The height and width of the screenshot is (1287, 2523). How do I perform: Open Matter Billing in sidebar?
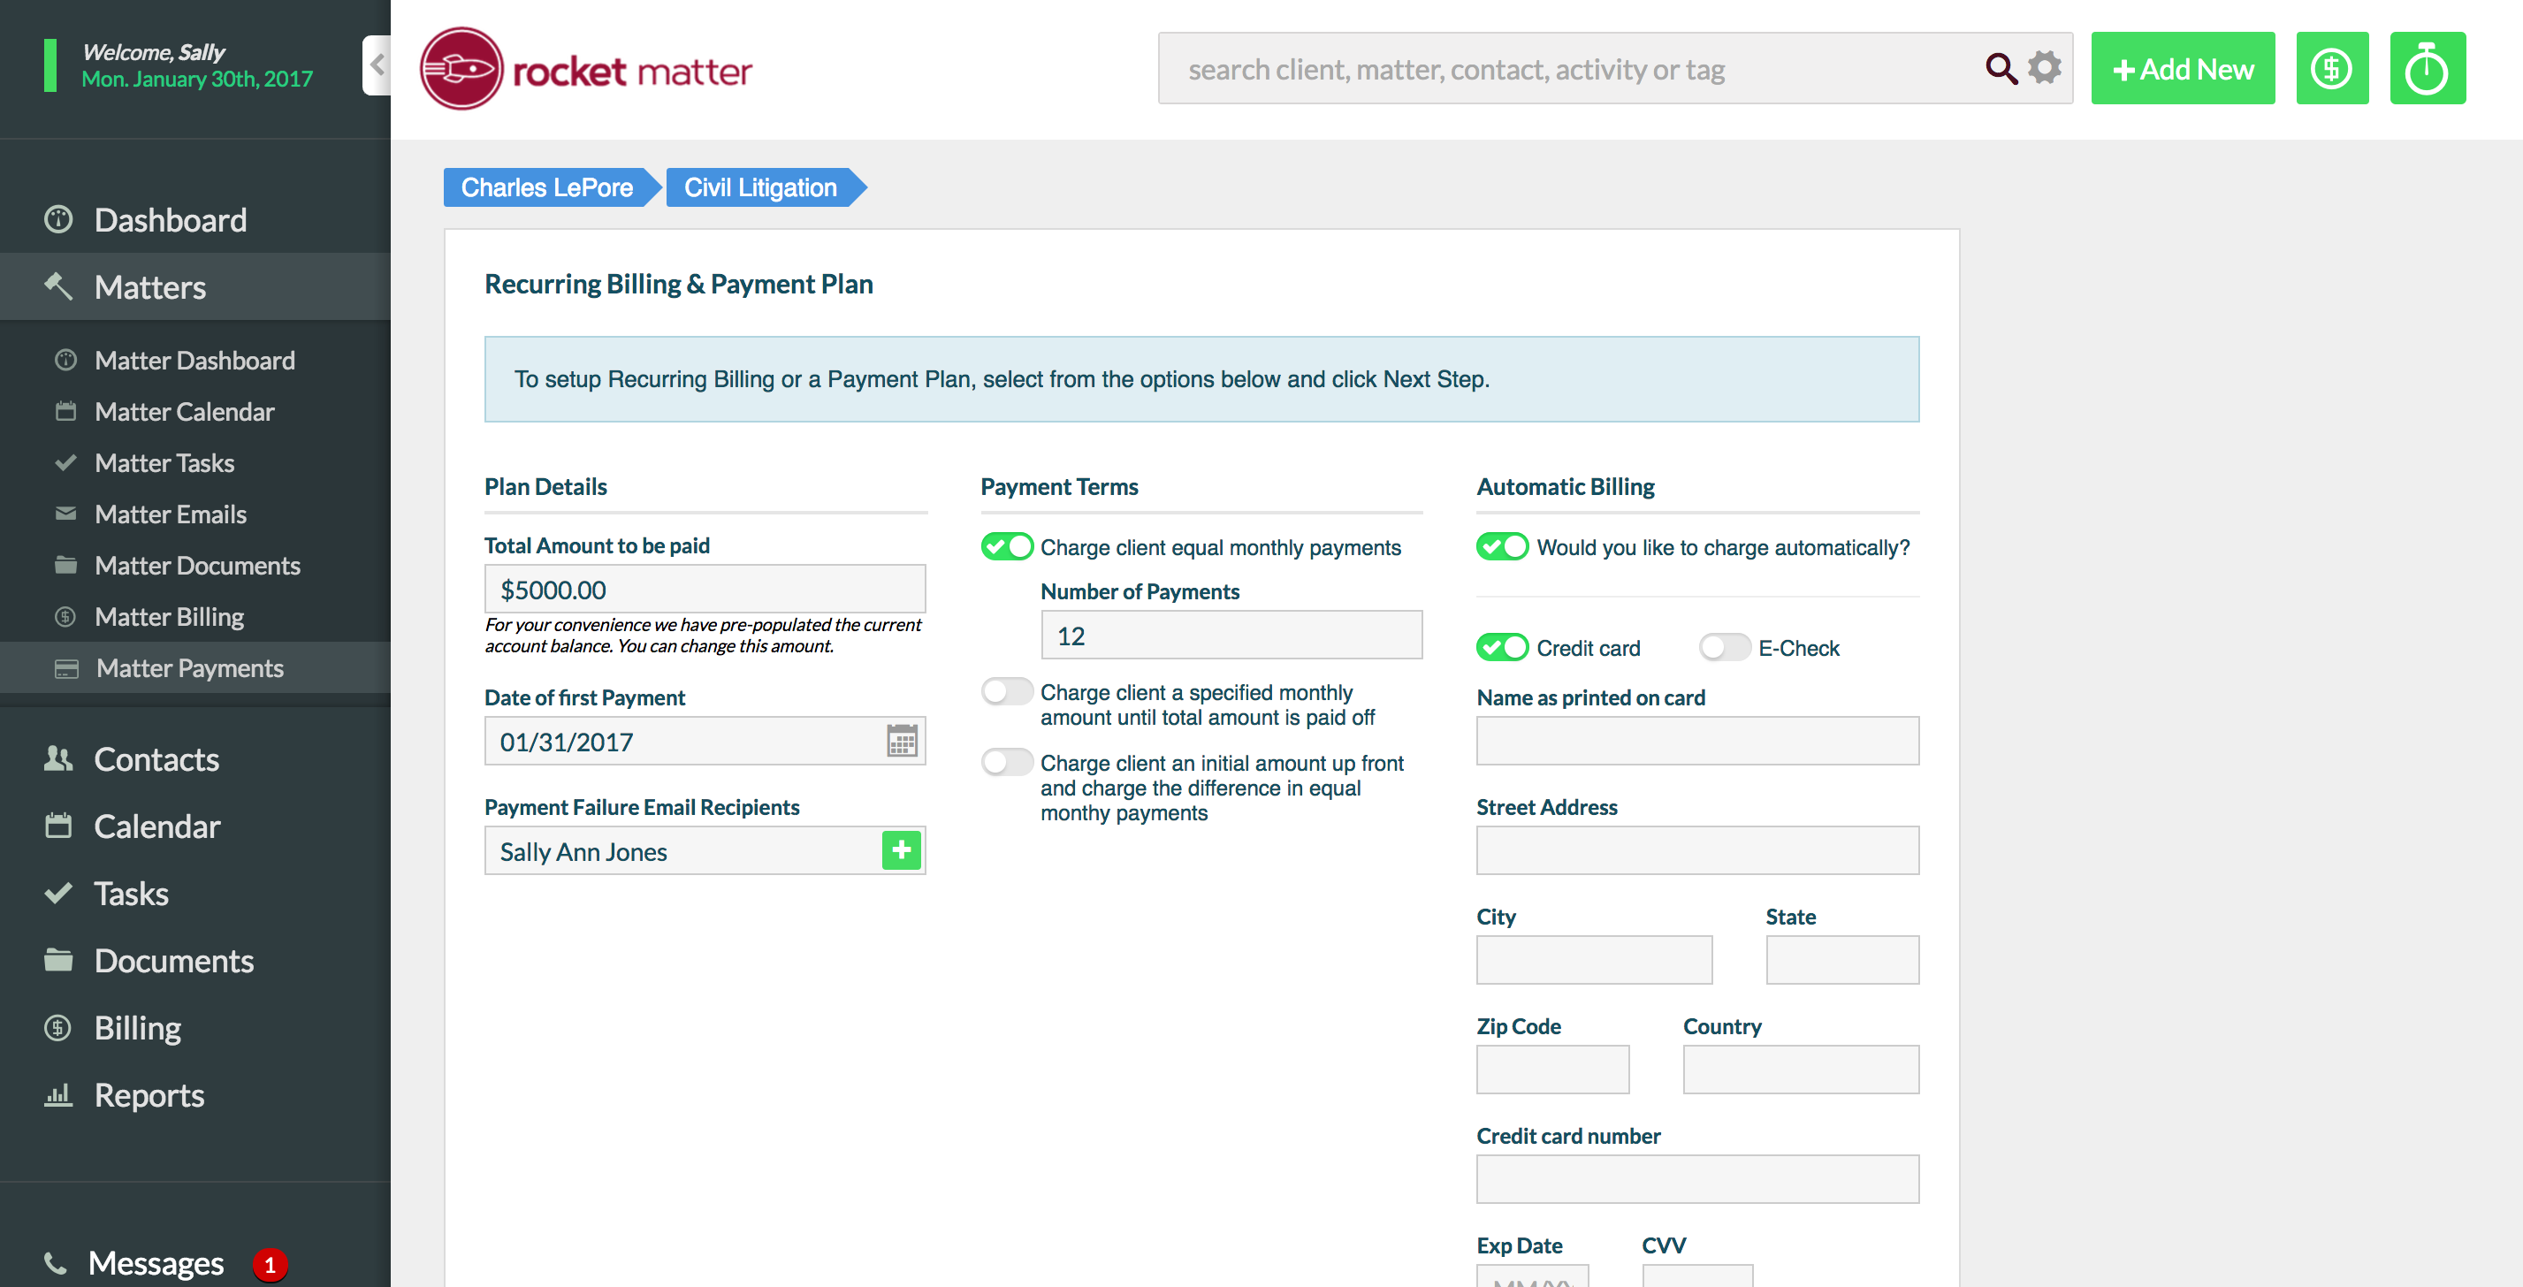(x=170, y=617)
